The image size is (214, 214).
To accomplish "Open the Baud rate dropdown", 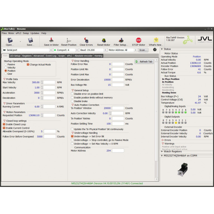I will [93, 50].
